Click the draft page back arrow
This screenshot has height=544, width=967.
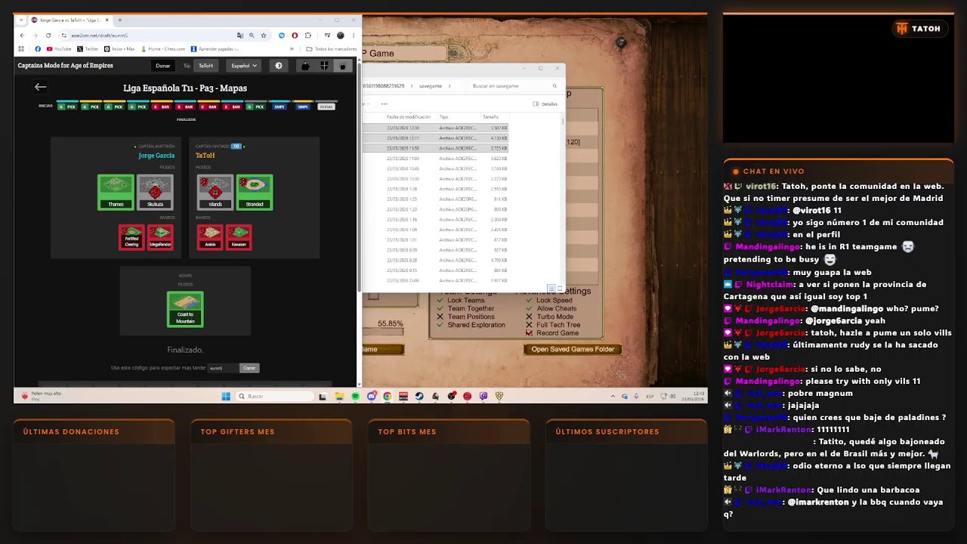tap(41, 88)
